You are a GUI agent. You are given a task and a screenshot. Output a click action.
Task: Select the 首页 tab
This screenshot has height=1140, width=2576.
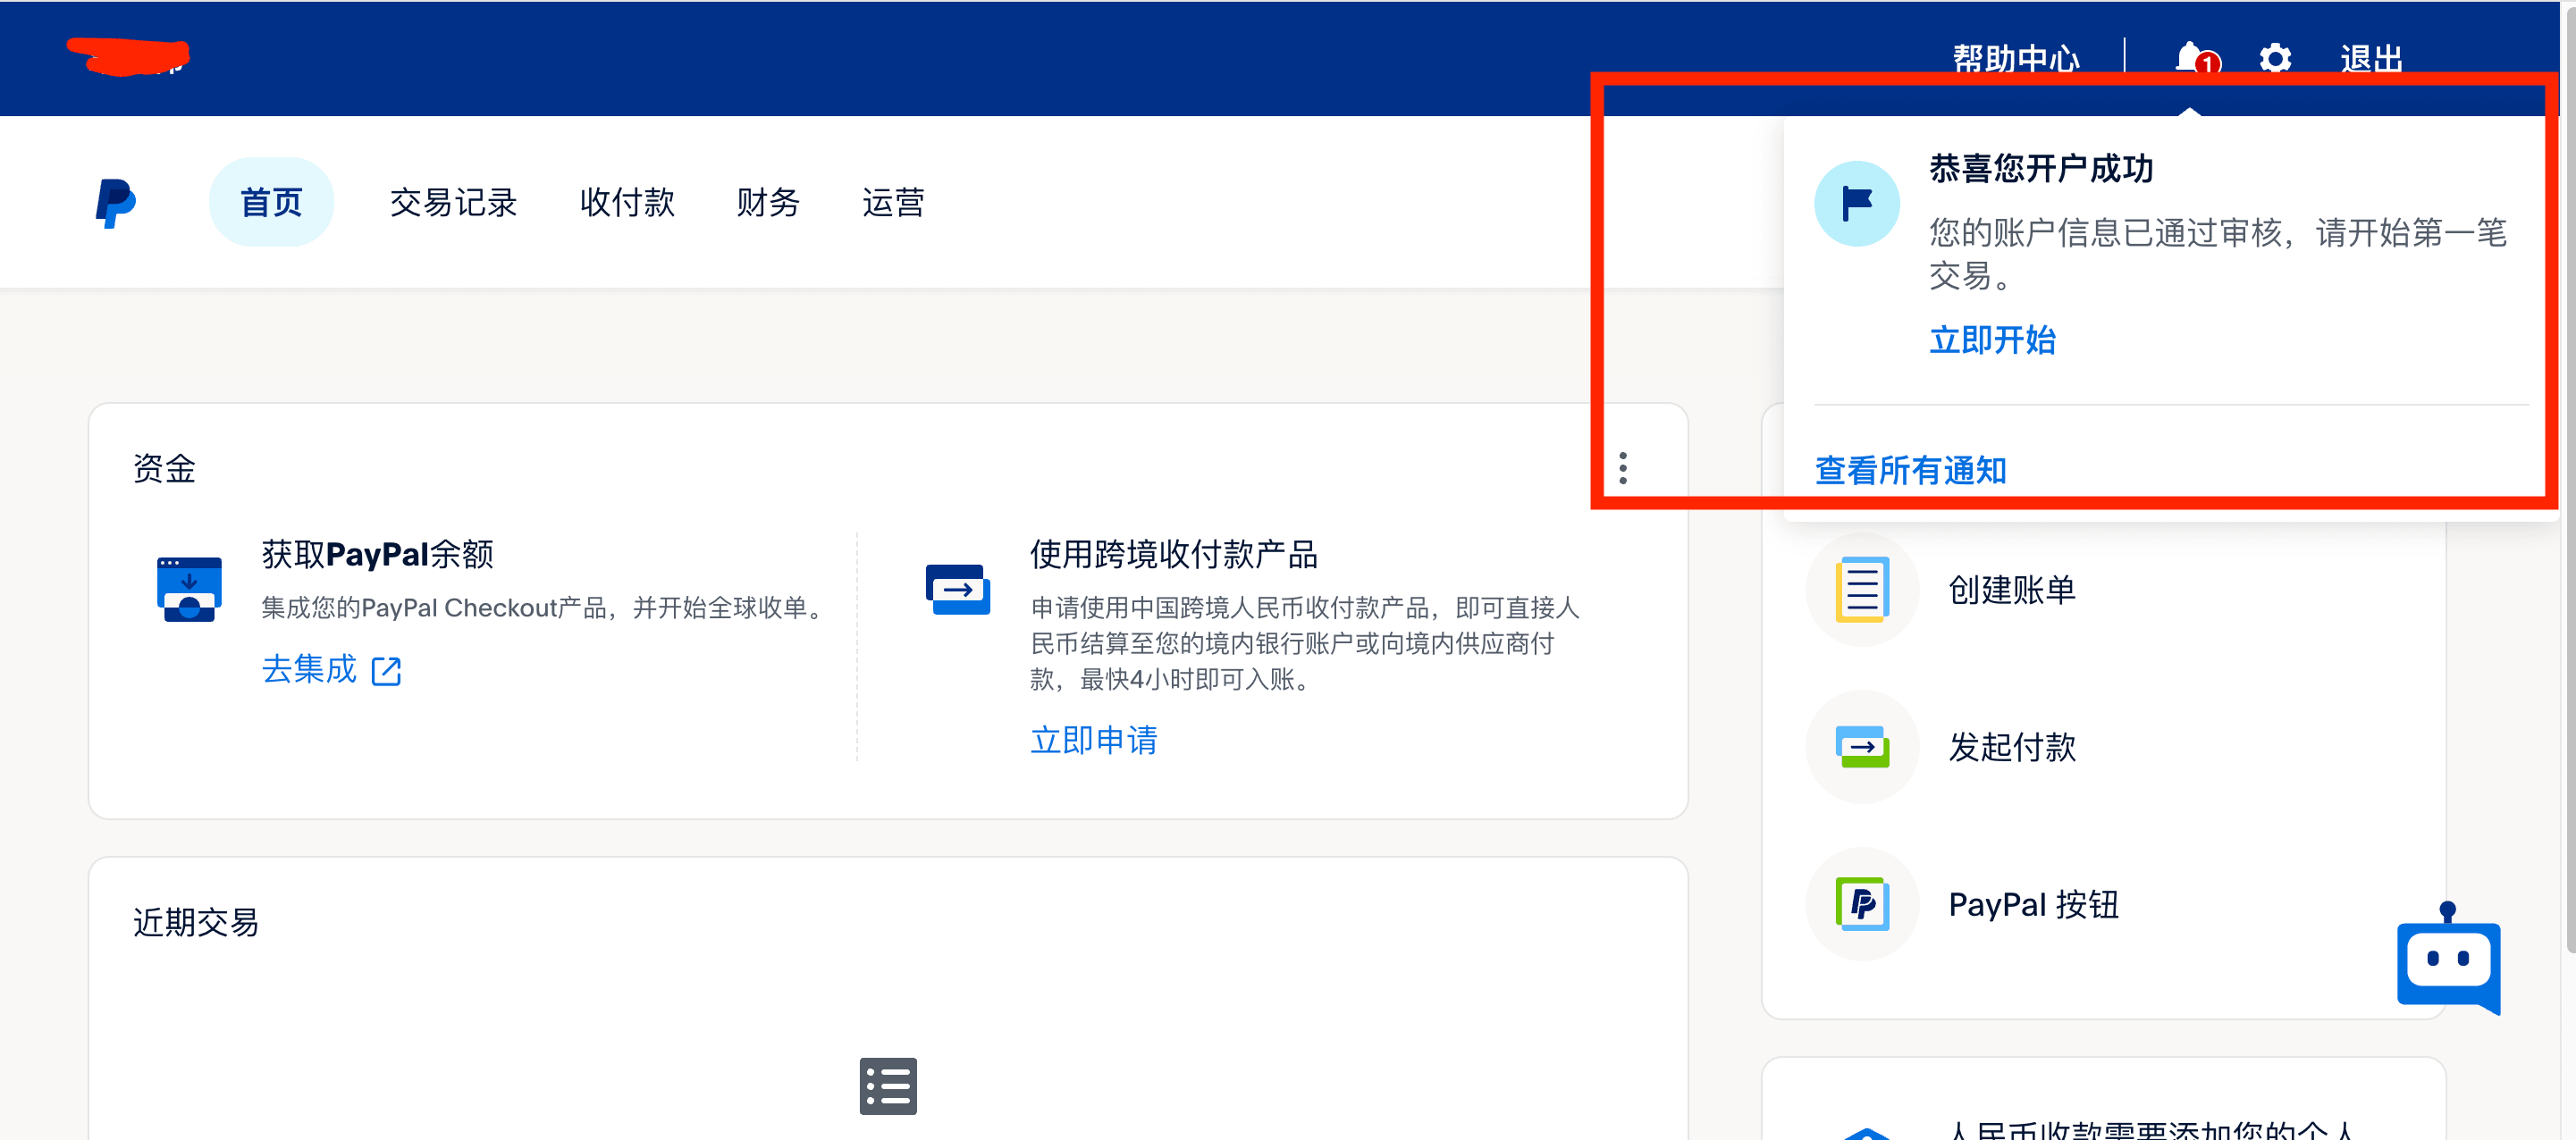(271, 203)
